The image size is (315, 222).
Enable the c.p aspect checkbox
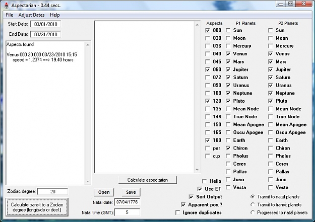pos(208,156)
